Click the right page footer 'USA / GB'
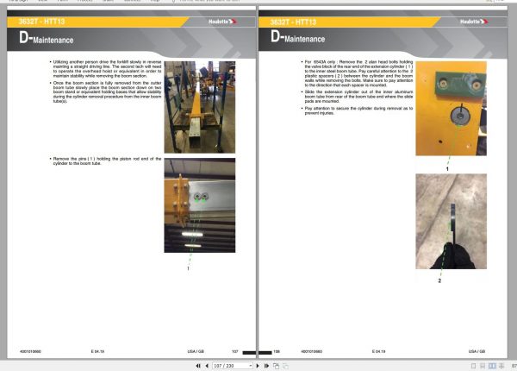The height and width of the screenshot is (371, 517). (x=477, y=351)
